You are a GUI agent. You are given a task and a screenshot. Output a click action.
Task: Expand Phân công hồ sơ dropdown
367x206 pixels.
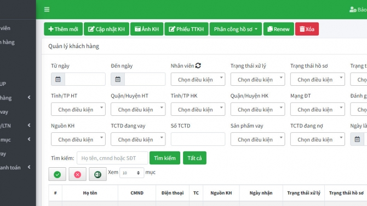(236, 29)
